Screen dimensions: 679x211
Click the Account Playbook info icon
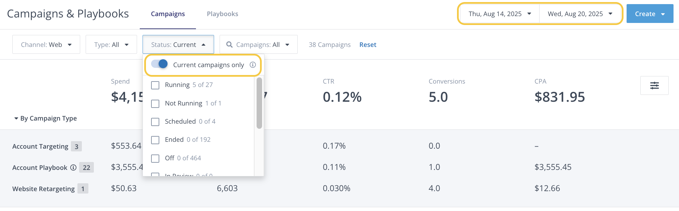73,167
